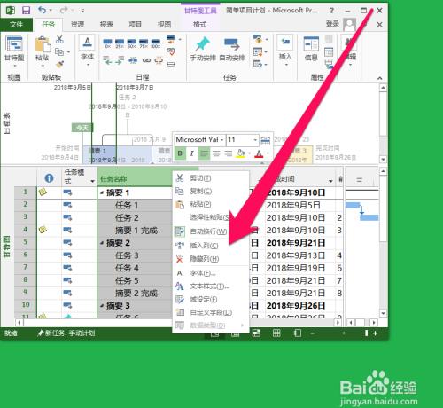443x408 pixels.
Task: Toggle Bold in the mini toolbar
Action: (x=180, y=153)
